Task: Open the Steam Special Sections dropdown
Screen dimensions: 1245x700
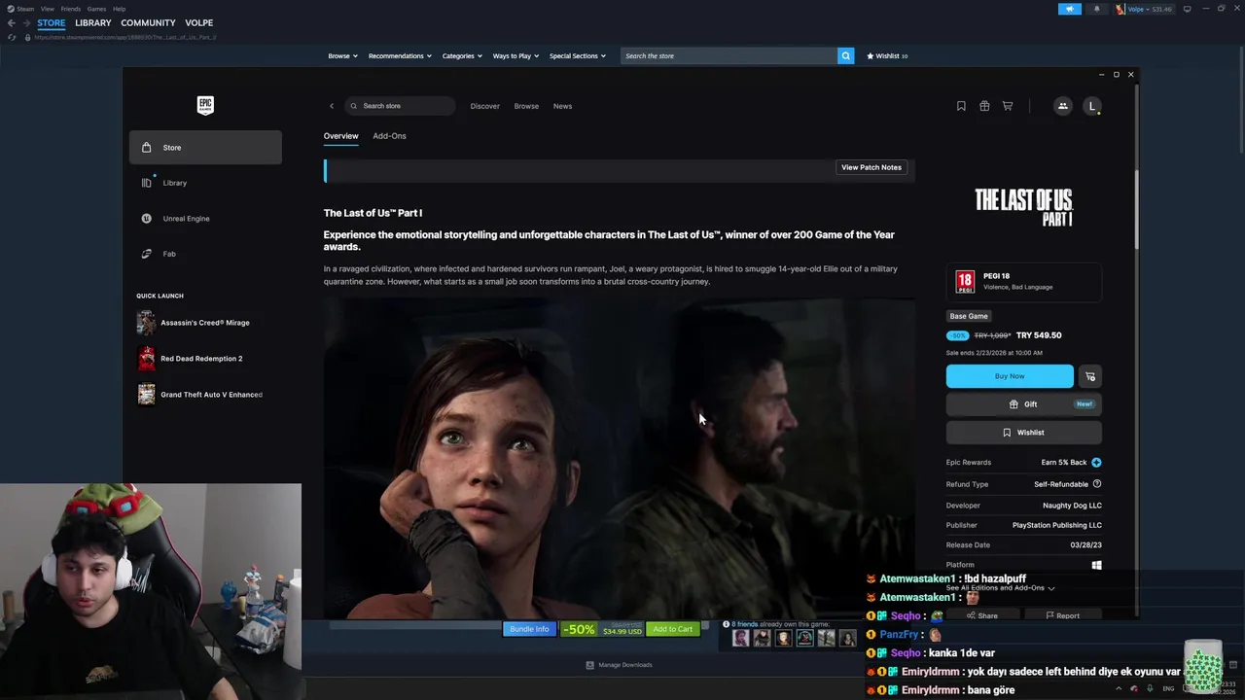Action: click(x=578, y=56)
